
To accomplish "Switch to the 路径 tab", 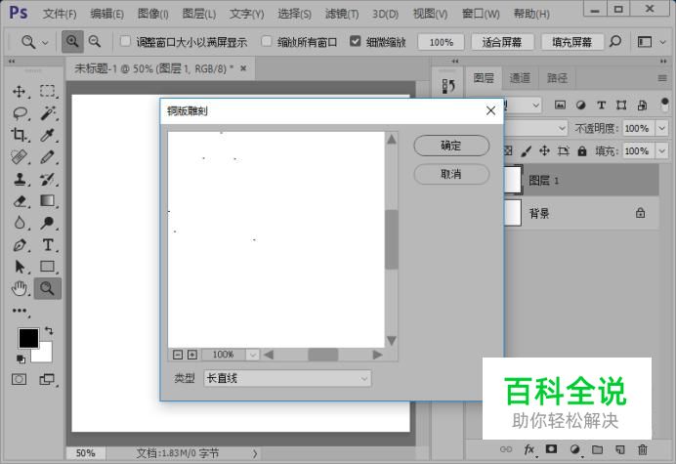I will 557,77.
